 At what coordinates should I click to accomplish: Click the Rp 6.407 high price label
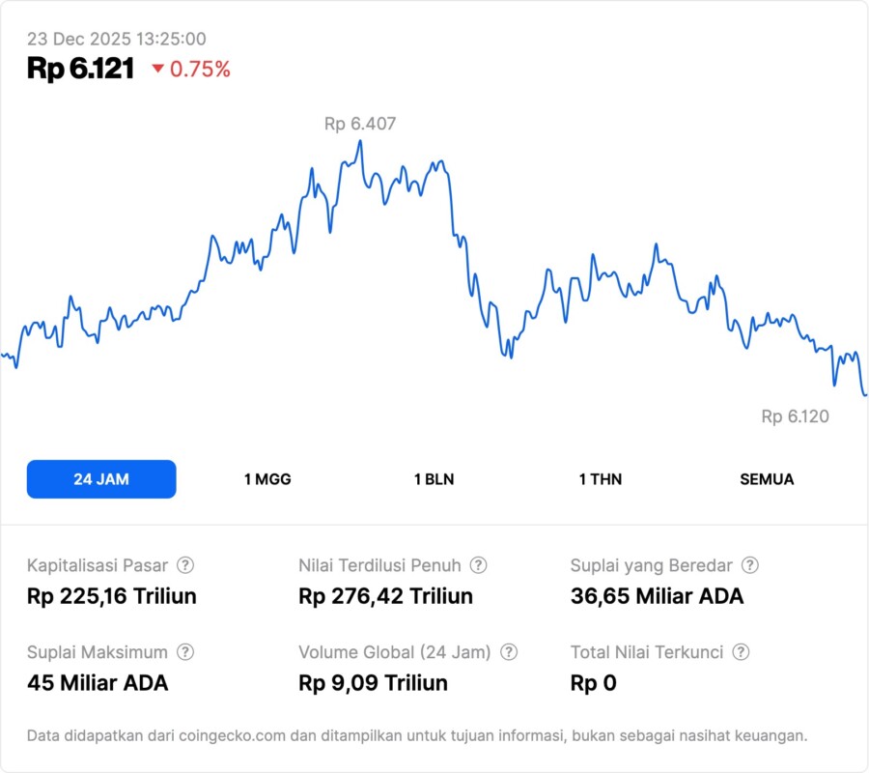pyautogui.click(x=360, y=124)
